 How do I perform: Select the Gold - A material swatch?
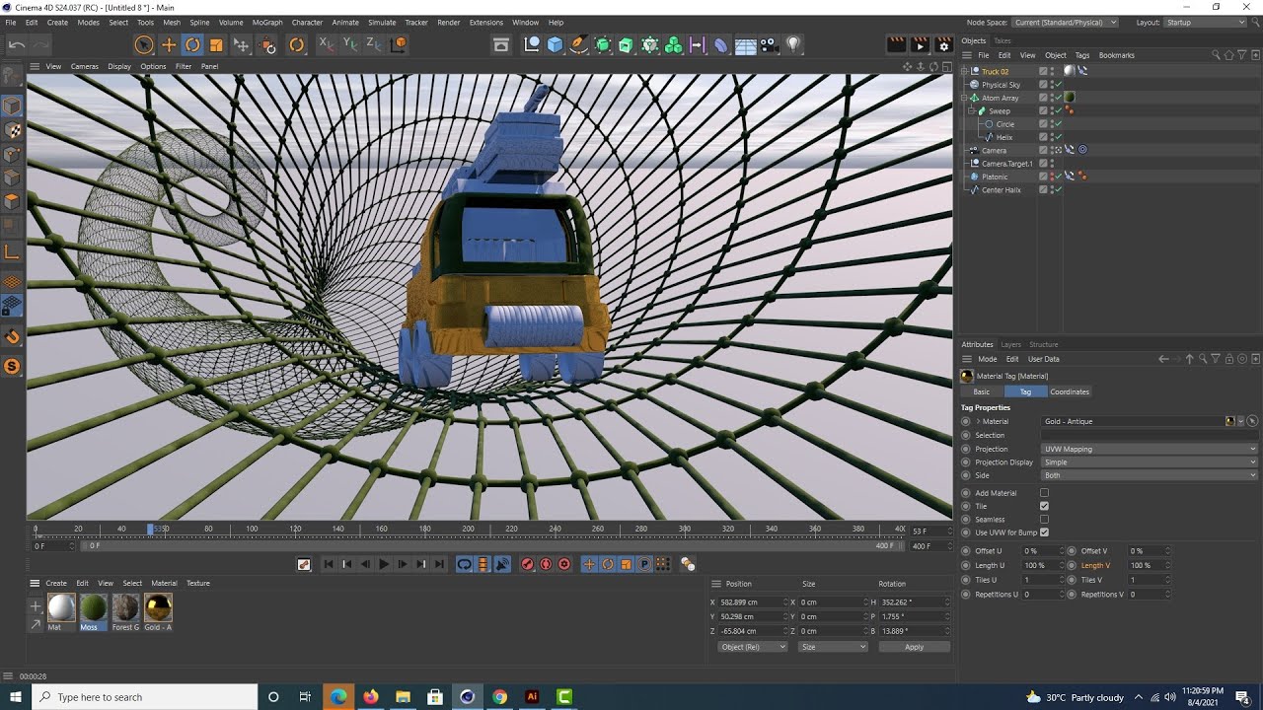[158, 607]
